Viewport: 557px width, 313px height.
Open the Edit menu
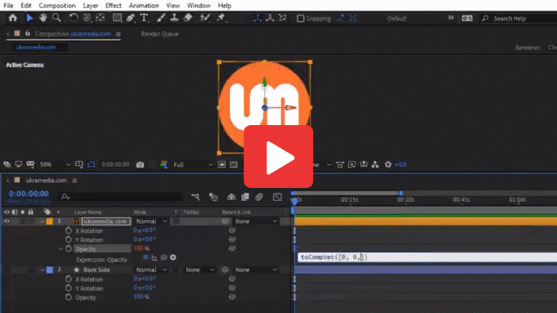click(x=26, y=6)
